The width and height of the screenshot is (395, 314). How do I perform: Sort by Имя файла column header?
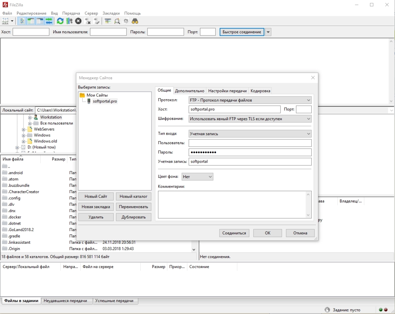(x=20, y=159)
